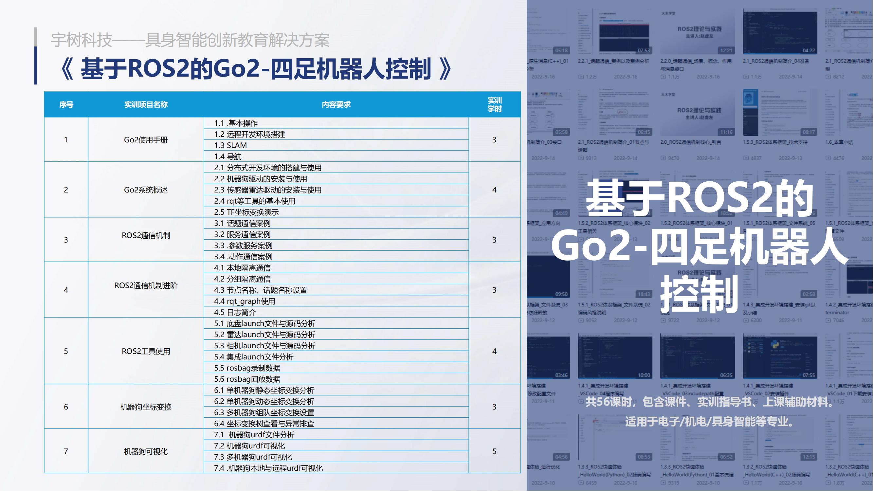Select the 机器狗可视化 project cell

point(146,451)
